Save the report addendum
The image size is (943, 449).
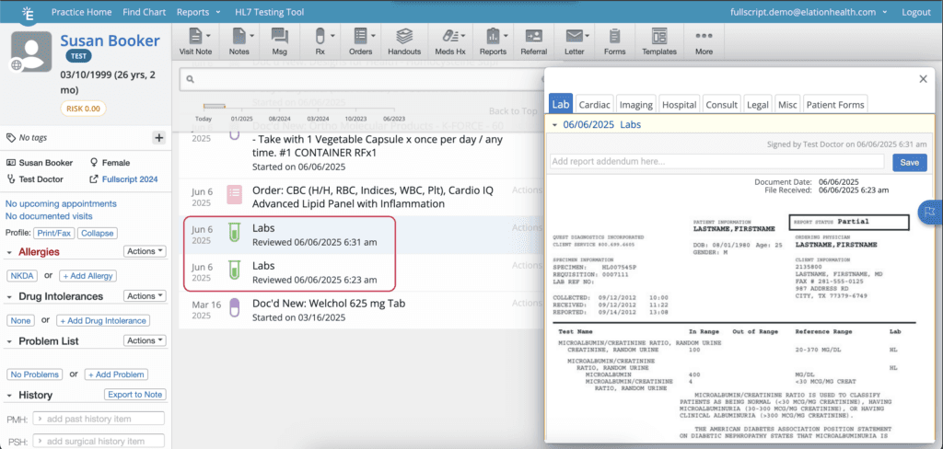tap(909, 162)
